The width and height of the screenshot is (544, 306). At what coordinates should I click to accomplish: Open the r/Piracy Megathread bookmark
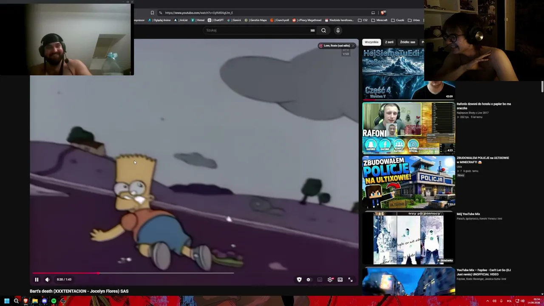tap(307, 20)
